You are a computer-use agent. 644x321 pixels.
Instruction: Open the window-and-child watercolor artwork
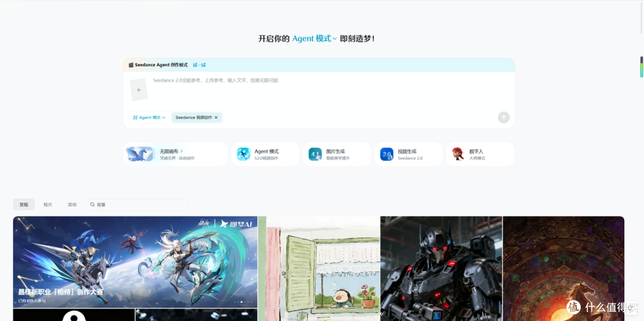[319, 269]
